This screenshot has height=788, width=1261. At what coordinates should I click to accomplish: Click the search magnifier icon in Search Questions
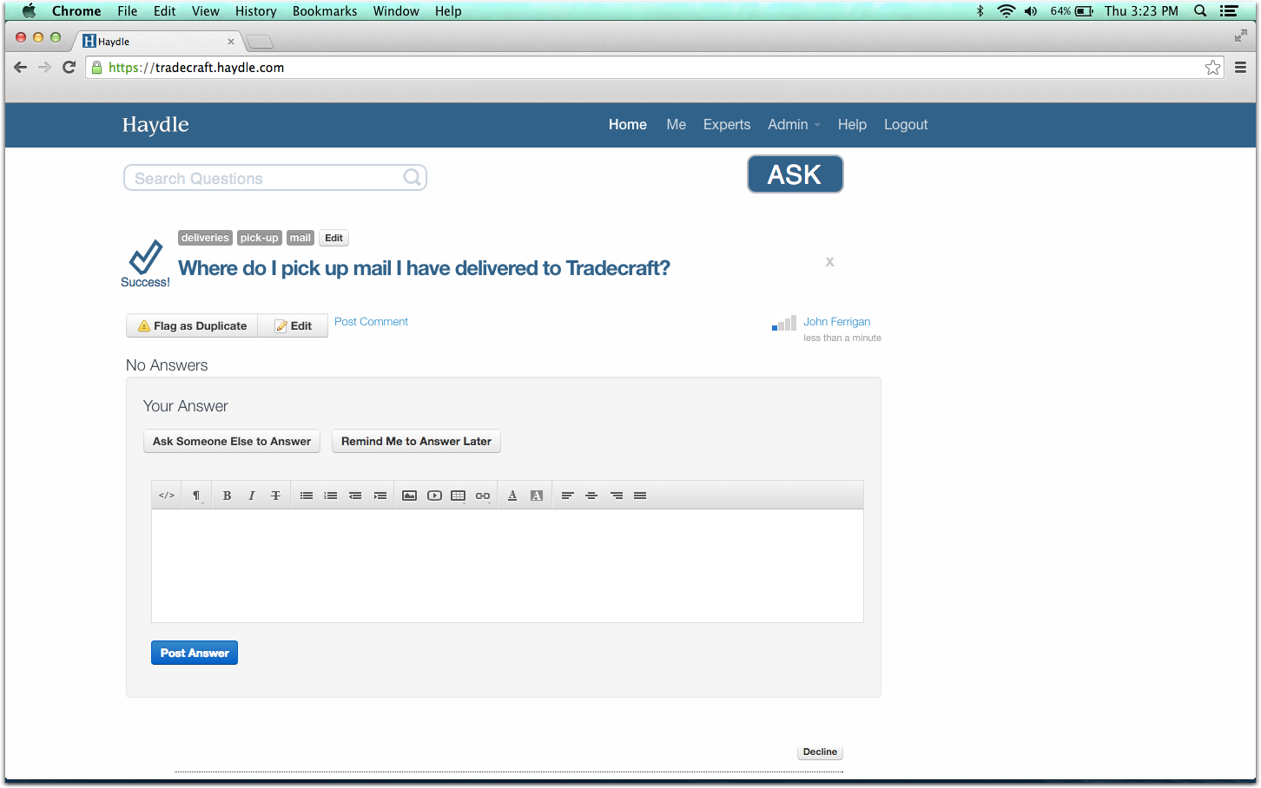point(413,177)
